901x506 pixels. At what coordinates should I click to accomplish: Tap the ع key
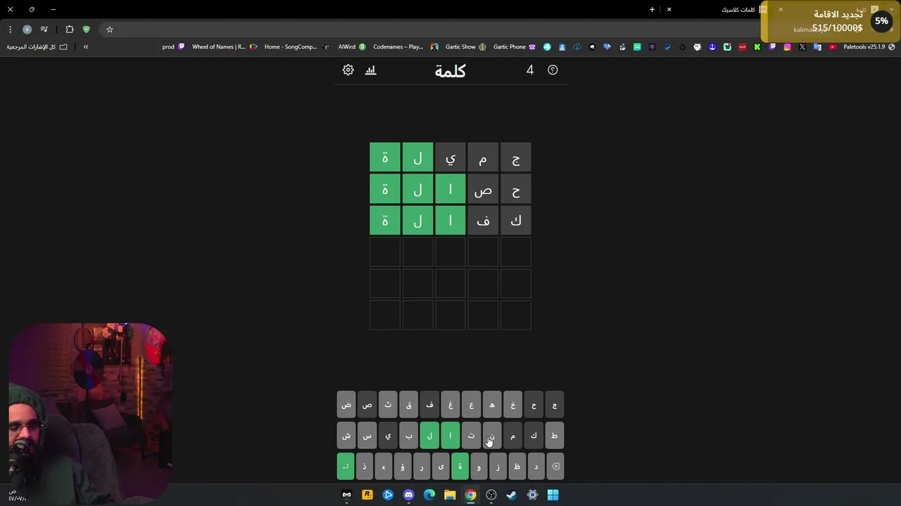click(x=471, y=405)
